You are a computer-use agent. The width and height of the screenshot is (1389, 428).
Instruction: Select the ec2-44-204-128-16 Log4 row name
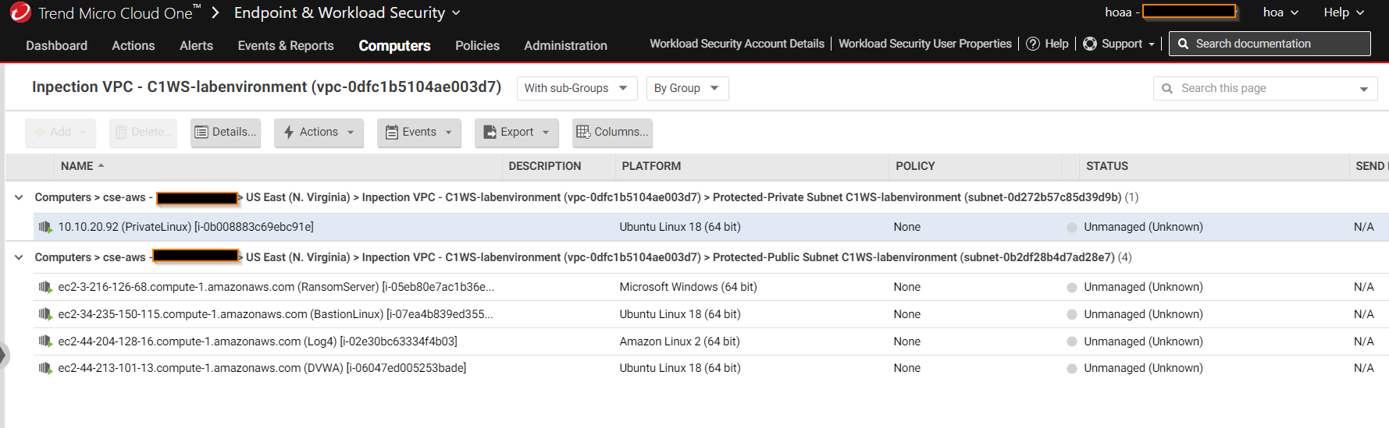(x=258, y=341)
